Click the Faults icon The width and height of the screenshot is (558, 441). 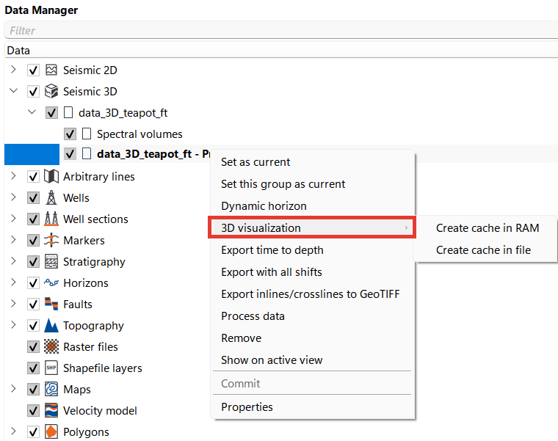(x=51, y=305)
